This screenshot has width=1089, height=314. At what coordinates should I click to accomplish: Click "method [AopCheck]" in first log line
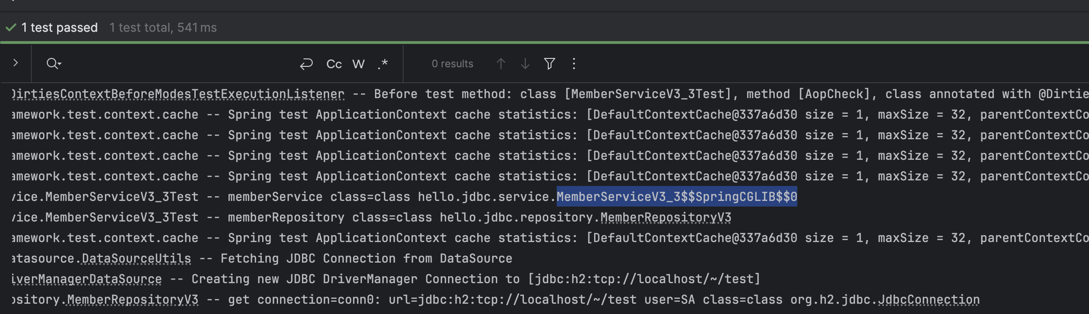coord(808,94)
